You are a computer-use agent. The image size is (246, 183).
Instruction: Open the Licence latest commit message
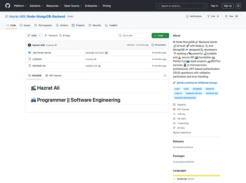point(51,45)
